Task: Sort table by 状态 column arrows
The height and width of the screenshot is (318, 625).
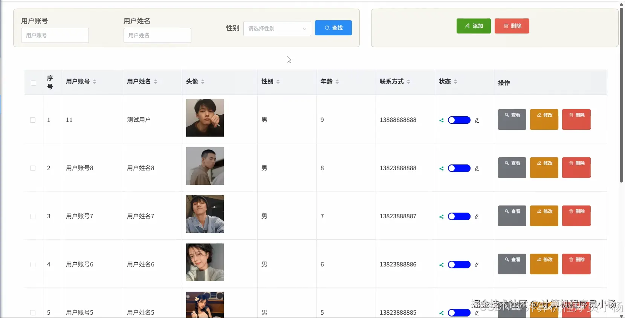Action: coord(455,82)
